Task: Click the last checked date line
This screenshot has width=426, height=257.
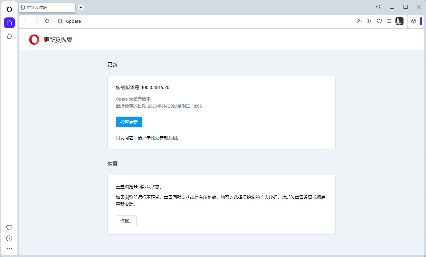Action: (159, 106)
